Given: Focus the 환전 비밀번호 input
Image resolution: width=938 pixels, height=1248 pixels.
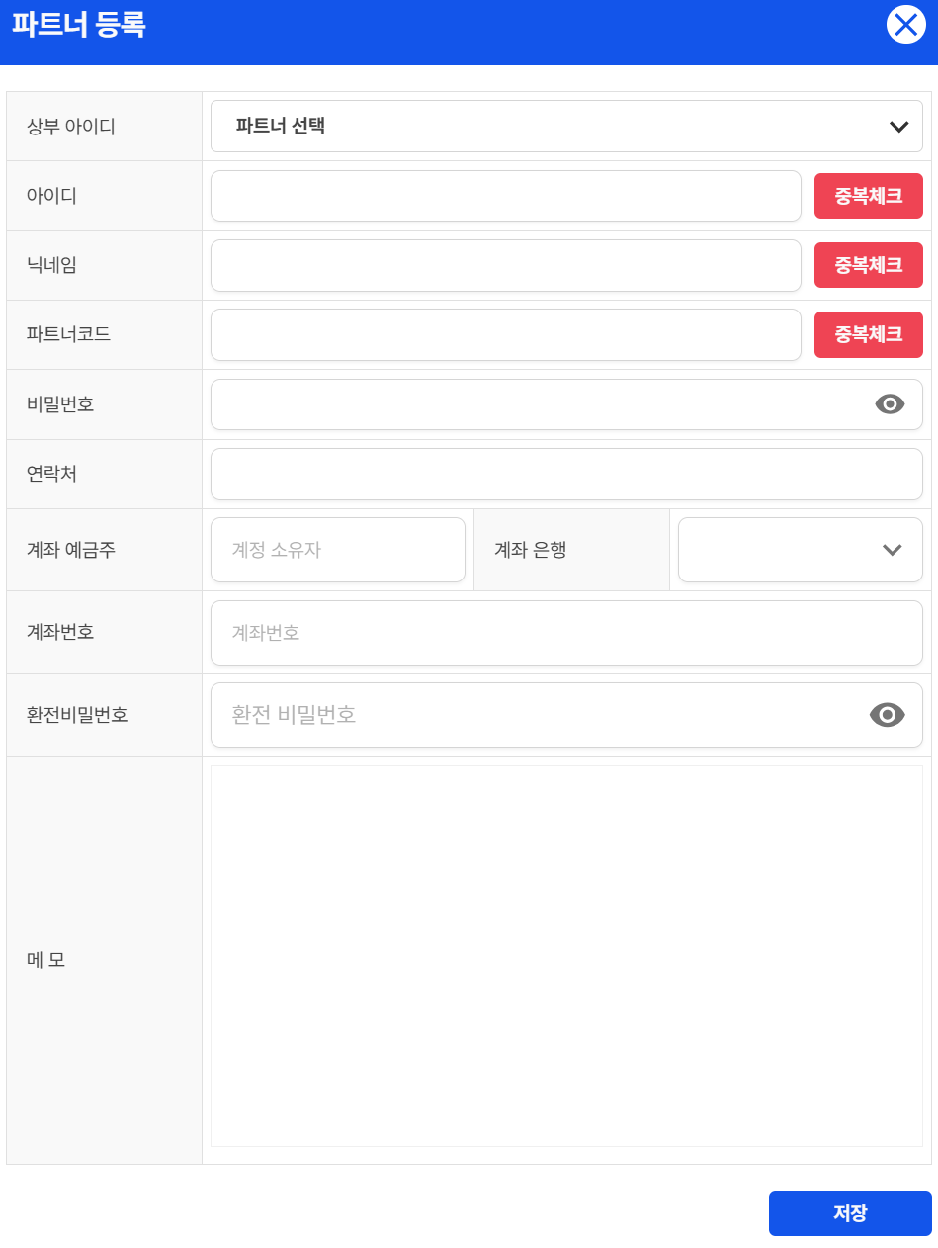Looking at the screenshot, I should pos(534,714).
